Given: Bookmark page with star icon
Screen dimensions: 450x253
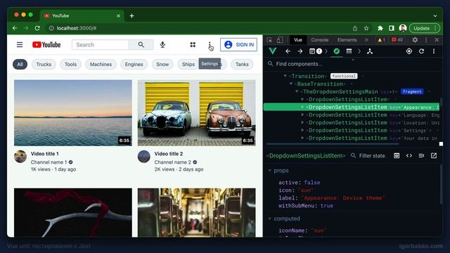Looking at the screenshot, I should (366, 28).
